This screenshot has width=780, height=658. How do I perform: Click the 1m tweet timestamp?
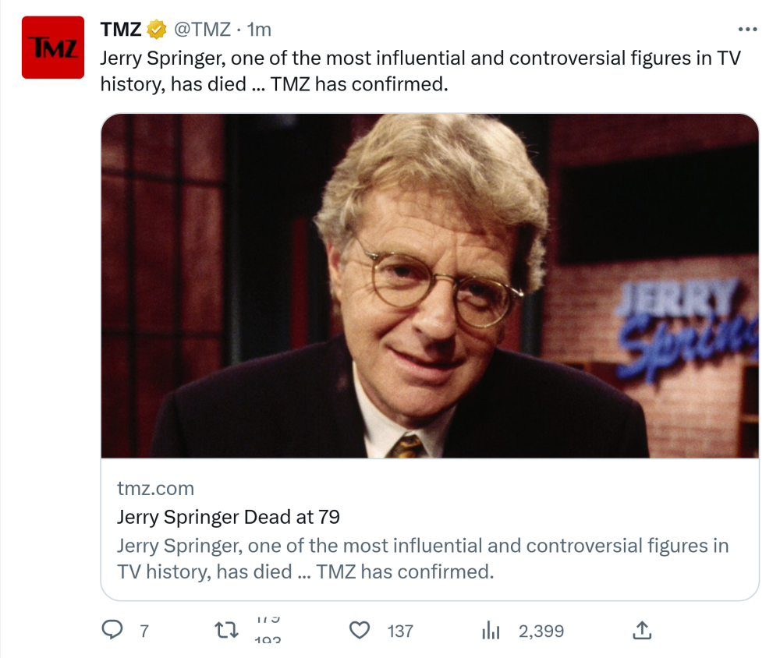[259, 30]
